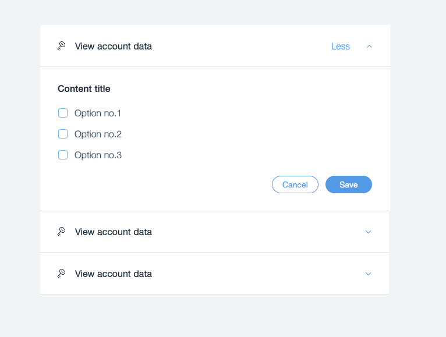Viewport: 446px width, 337px height.
Task: Select the Option no.3 text label
Action: 98,155
